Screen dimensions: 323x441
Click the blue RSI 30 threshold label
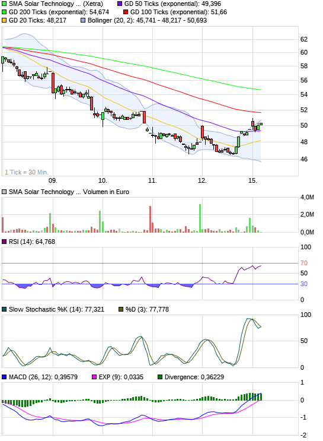tap(304, 284)
